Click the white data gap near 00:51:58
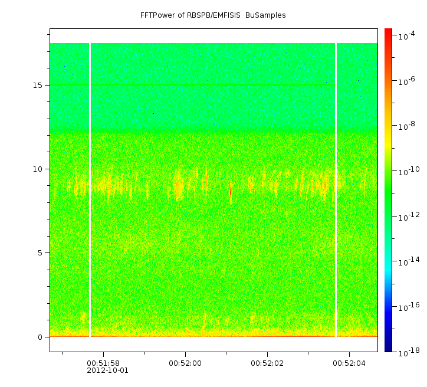 [x=90, y=189]
